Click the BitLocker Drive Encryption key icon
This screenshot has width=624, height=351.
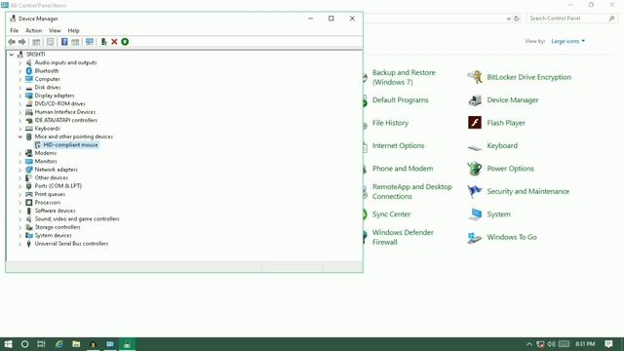[475, 77]
